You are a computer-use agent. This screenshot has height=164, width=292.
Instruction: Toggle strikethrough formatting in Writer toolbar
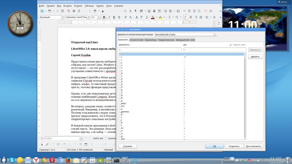119,17
